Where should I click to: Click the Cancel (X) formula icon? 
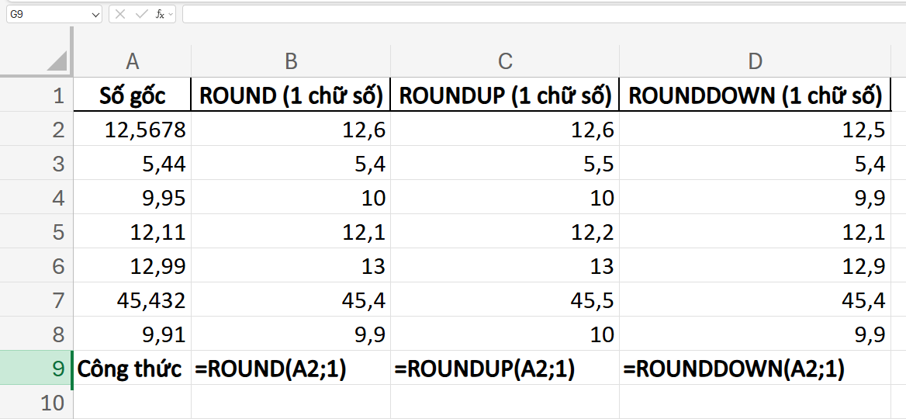coord(121,14)
